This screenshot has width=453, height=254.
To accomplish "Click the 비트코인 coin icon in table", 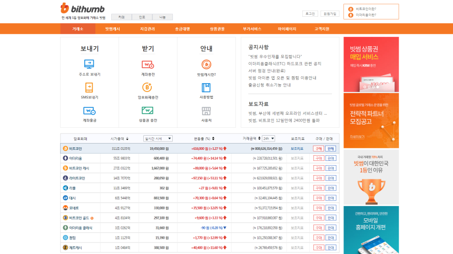I will [65, 148].
